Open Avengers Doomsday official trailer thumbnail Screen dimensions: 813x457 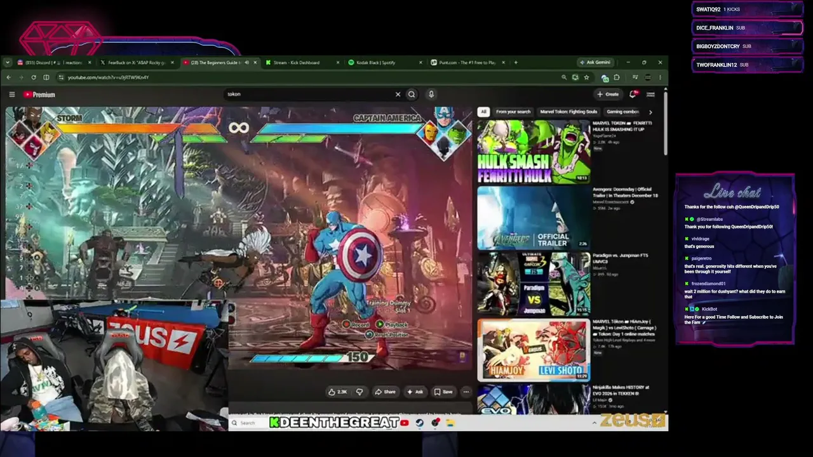point(534,218)
